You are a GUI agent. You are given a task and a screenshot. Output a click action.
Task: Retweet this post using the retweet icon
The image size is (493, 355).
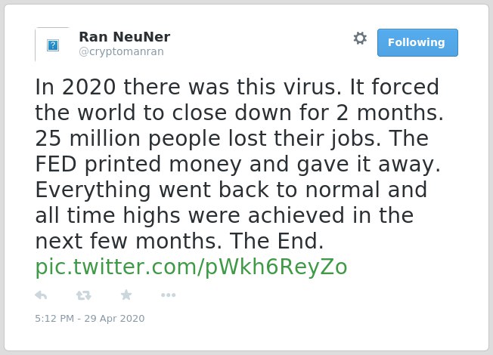click(84, 295)
